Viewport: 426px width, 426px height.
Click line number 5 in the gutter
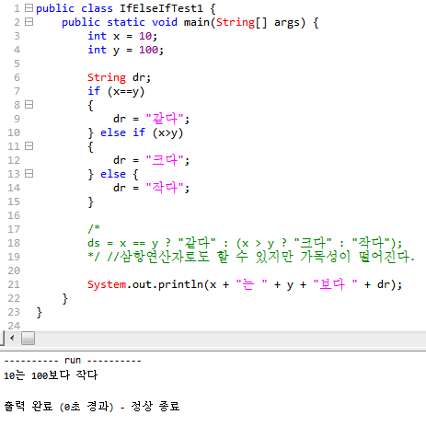[x=17, y=63]
